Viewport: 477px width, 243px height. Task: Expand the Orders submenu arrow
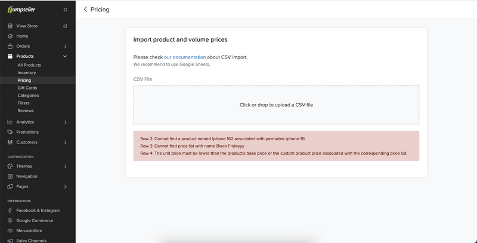tap(65, 46)
